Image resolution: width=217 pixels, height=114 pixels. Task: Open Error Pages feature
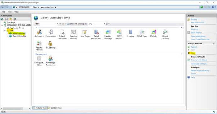tap(85, 34)
